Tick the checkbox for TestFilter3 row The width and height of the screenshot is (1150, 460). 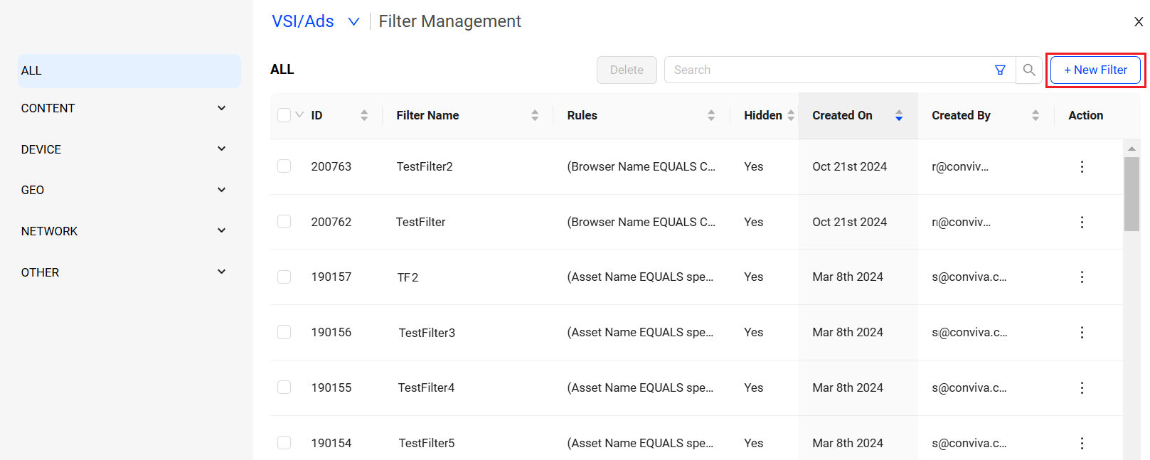[x=284, y=332]
